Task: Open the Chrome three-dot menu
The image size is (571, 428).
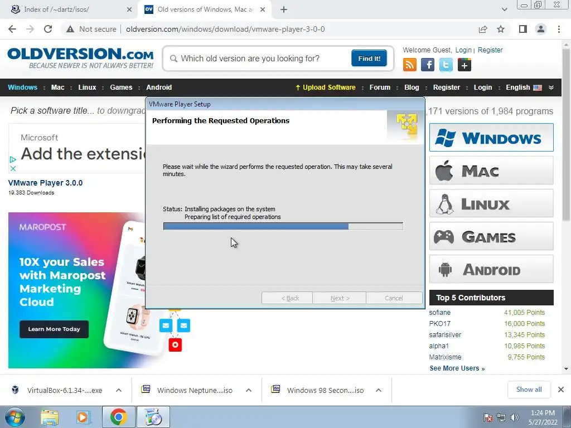Action: tap(559, 29)
